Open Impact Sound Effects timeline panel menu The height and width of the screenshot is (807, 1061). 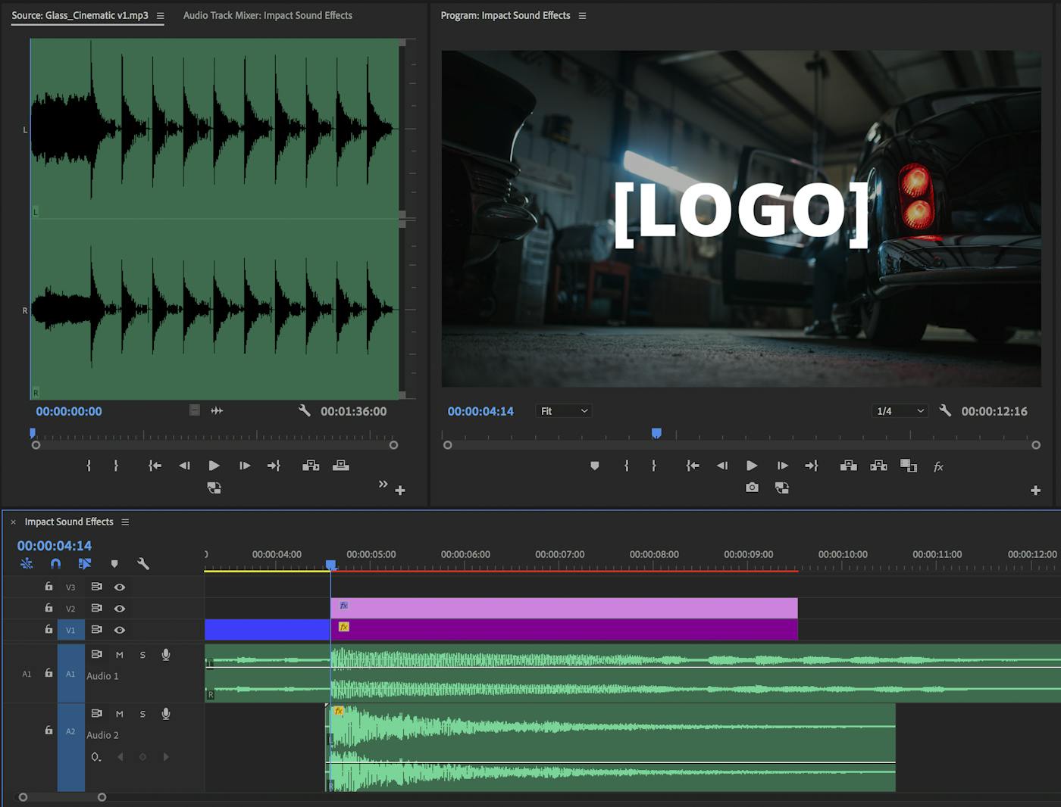(x=125, y=522)
